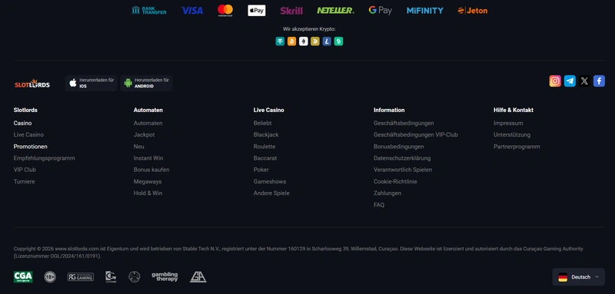615x294 pixels.
Task: Click the Bank Transfer payment logo
Action: 149,10
